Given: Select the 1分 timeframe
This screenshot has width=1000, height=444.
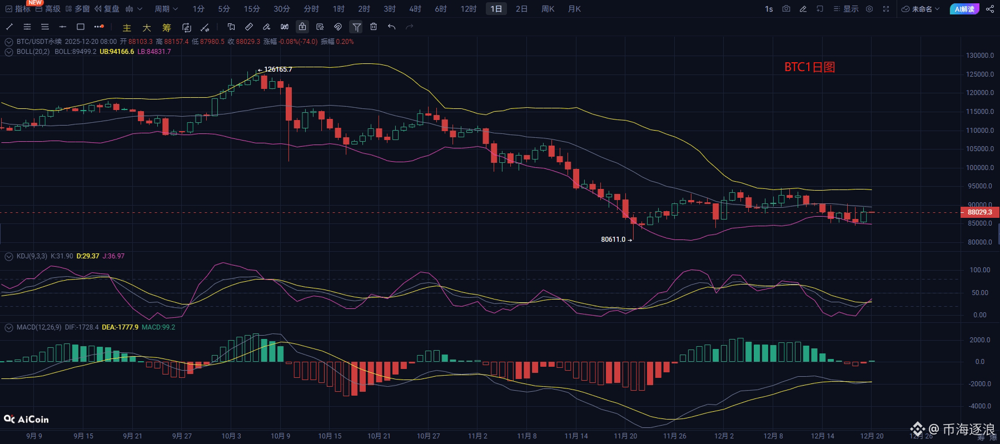Looking at the screenshot, I should tap(198, 9).
